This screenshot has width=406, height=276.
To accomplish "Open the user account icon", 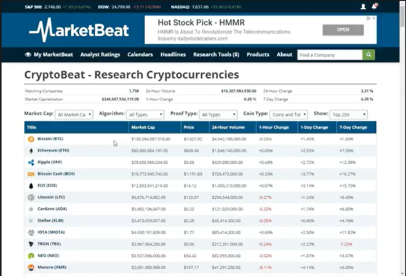I will (x=364, y=7).
